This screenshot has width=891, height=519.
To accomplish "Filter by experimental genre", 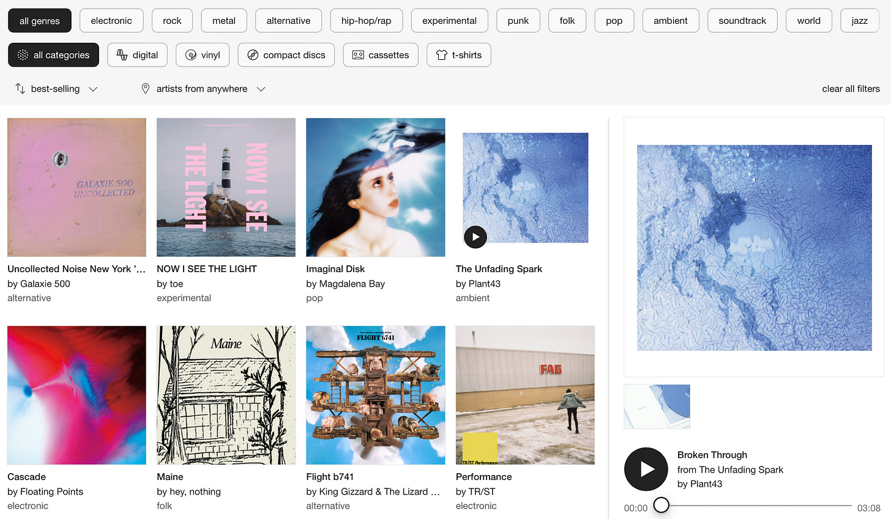I will pos(449,21).
